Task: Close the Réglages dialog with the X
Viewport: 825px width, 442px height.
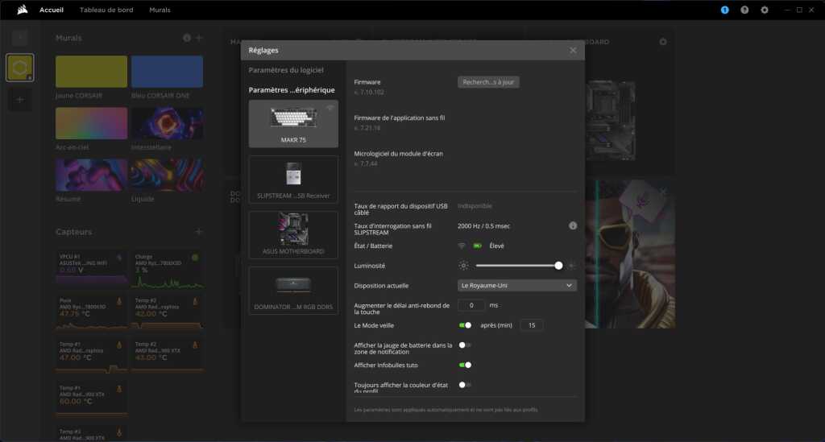Action: (573, 50)
